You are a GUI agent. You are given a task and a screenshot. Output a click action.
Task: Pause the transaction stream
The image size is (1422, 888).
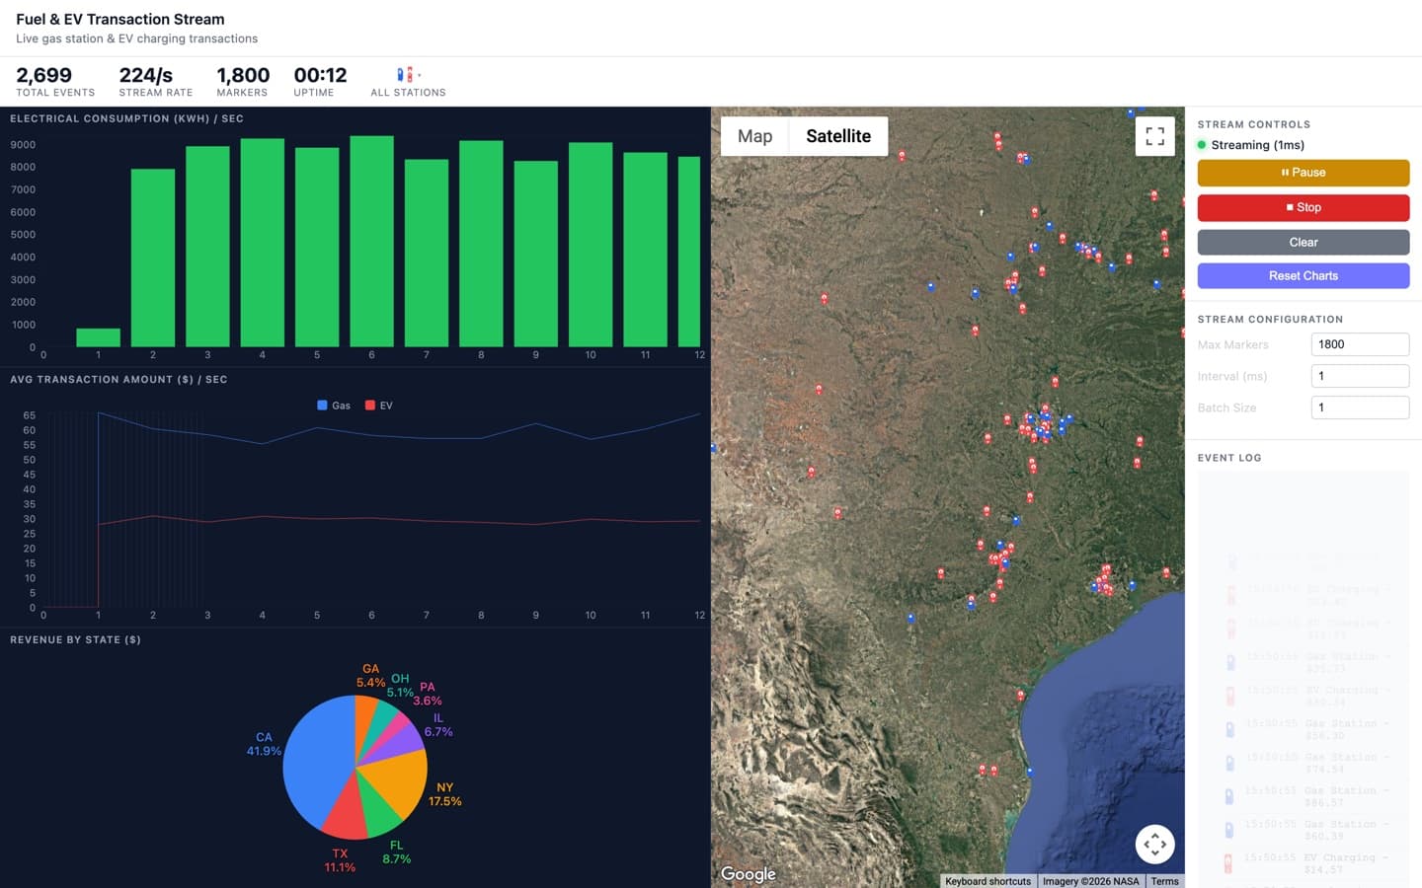pyautogui.click(x=1303, y=173)
